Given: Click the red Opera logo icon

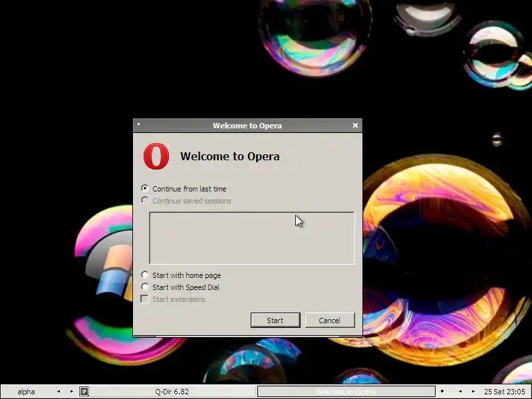Looking at the screenshot, I should click(156, 156).
